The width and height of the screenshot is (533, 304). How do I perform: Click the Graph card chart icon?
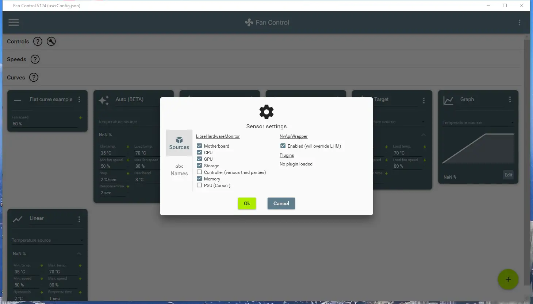tap(448, 100)
